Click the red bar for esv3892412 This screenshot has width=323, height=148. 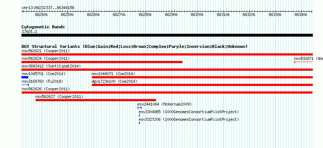(x=167, y=70)
